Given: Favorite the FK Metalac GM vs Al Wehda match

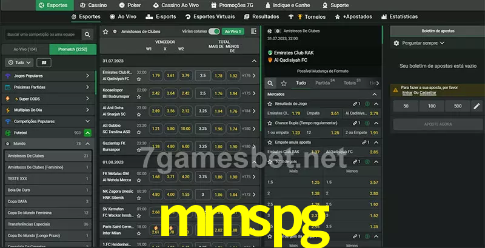Looking at the screenshot, I should (139, 180).
